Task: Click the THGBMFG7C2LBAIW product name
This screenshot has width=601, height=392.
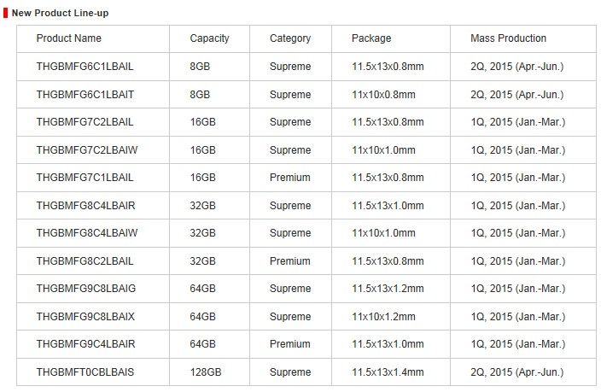Action: (87, 150)
